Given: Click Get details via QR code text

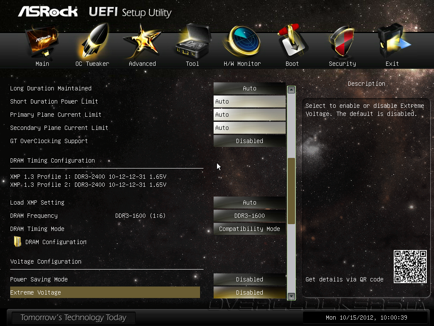Looking at the screenshot, I should tap(344, 279).
